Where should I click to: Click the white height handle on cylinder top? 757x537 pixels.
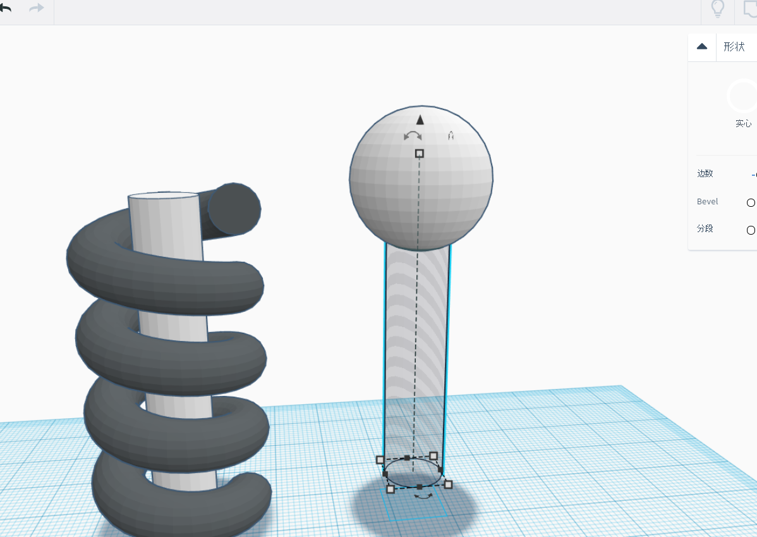[420, 154]
